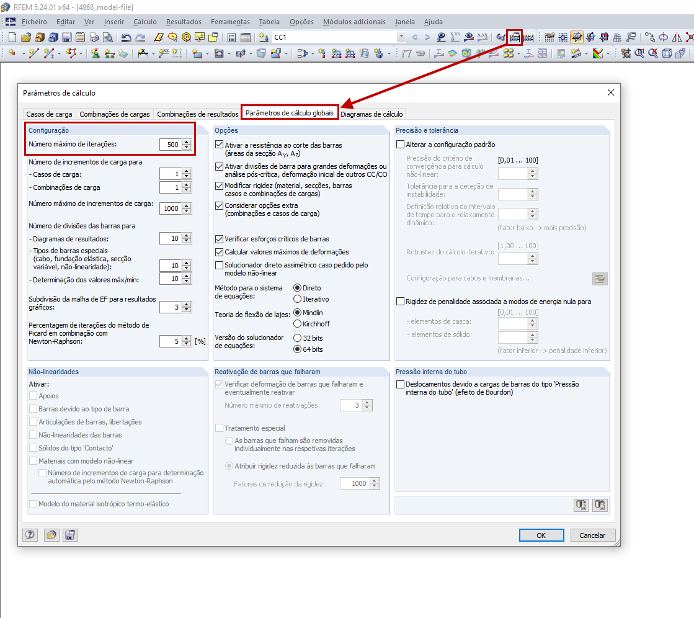Viewport: 694px width, 618px height.
Task: Click the save settings disk icon in dialog
Action: pyautogui.click(x=70, y=535)
